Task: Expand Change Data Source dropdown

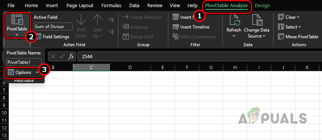Action: pyautogui.click(x=264, y=36)
